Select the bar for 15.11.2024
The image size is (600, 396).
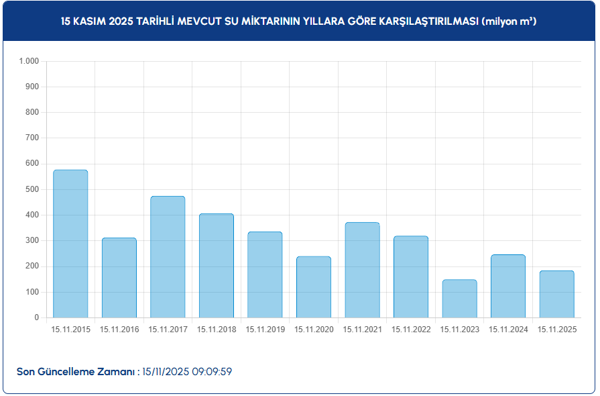tap(508, 286)
